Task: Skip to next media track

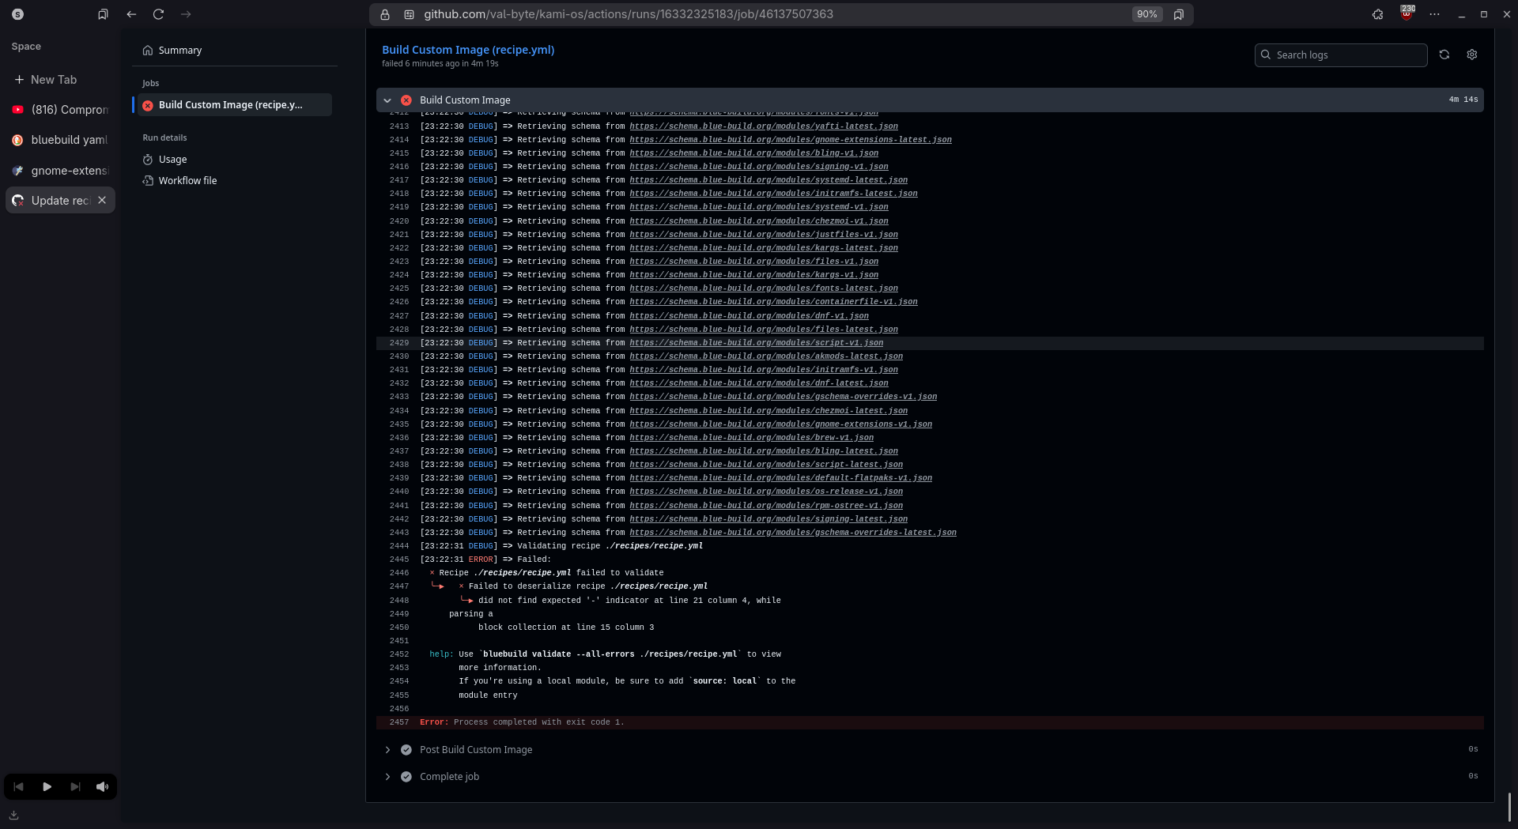Action: (x=75, y=786)
